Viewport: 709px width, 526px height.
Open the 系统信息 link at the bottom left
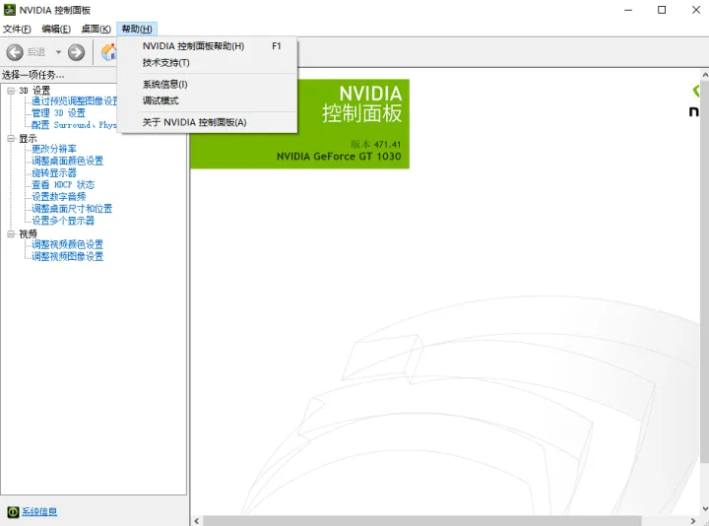tap(39, 511)
